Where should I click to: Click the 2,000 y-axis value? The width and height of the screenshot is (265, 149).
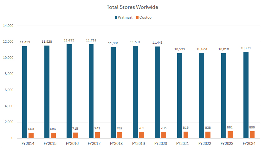click(9, 122)
